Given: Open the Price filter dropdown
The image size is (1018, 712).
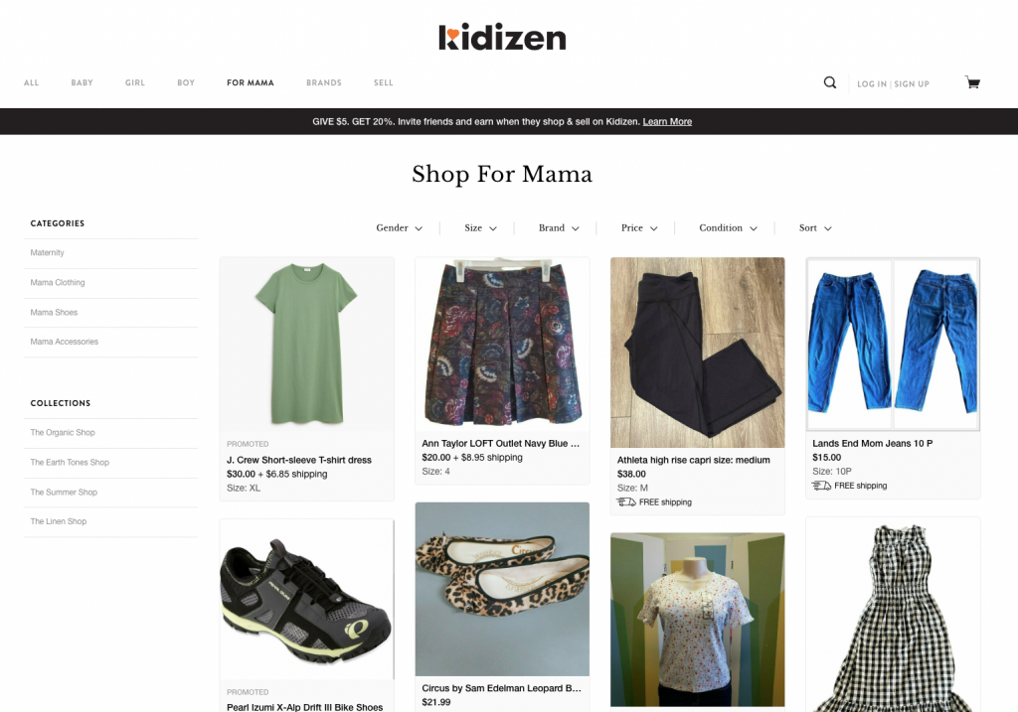Looking at the screenshot, I should tap(639, 227).
